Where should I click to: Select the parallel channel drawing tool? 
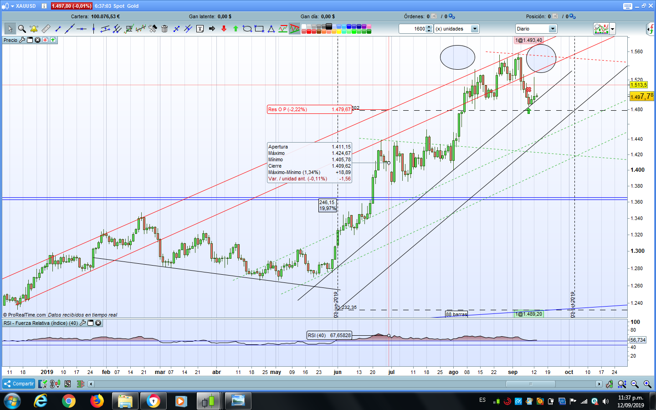coord(105,29)
